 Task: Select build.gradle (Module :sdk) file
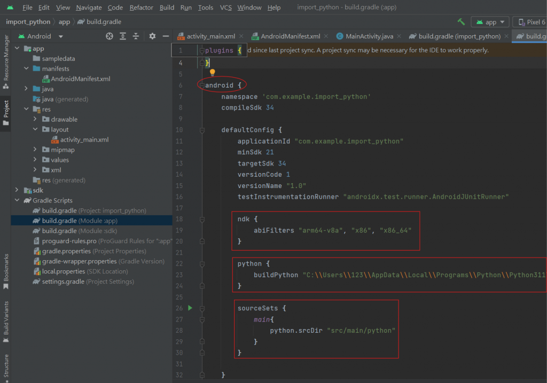(x=75, y=231)
